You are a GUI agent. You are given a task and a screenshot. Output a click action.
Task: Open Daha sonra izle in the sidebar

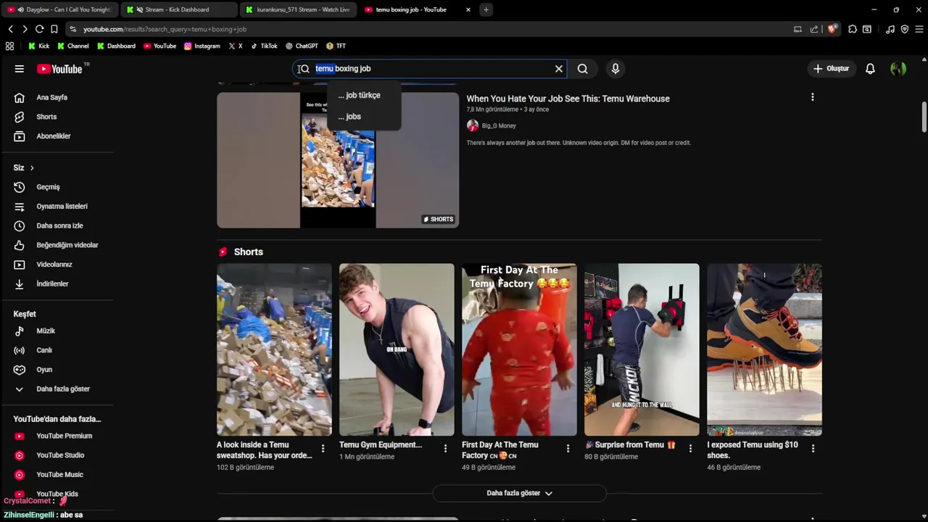coord(58,225)
